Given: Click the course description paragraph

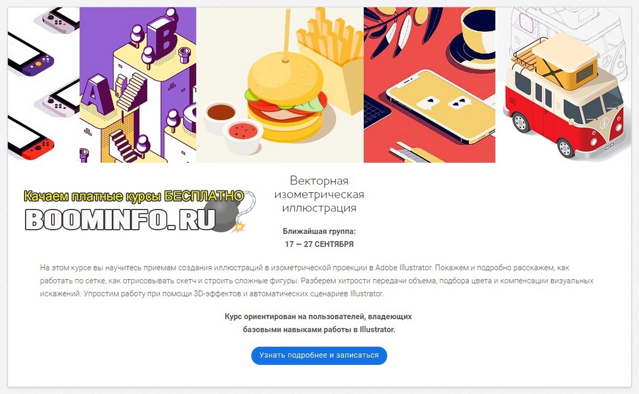Looking at the screenshot, I should tap(316, 281).
